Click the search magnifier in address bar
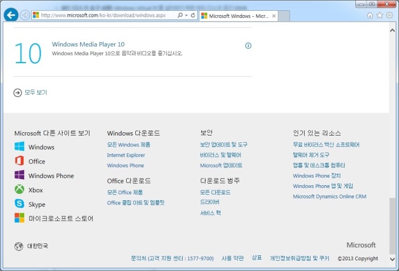This screenshot has width=399, height=271. click(x=180, y=15)
